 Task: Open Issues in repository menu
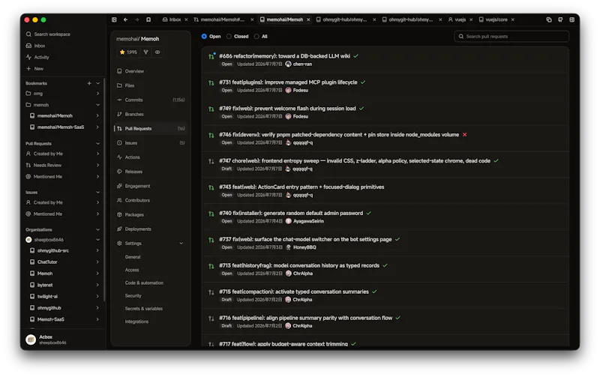[x=130, y=143]
